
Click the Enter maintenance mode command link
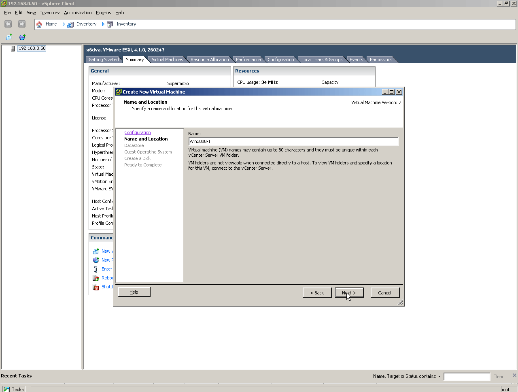click(107, 269)
